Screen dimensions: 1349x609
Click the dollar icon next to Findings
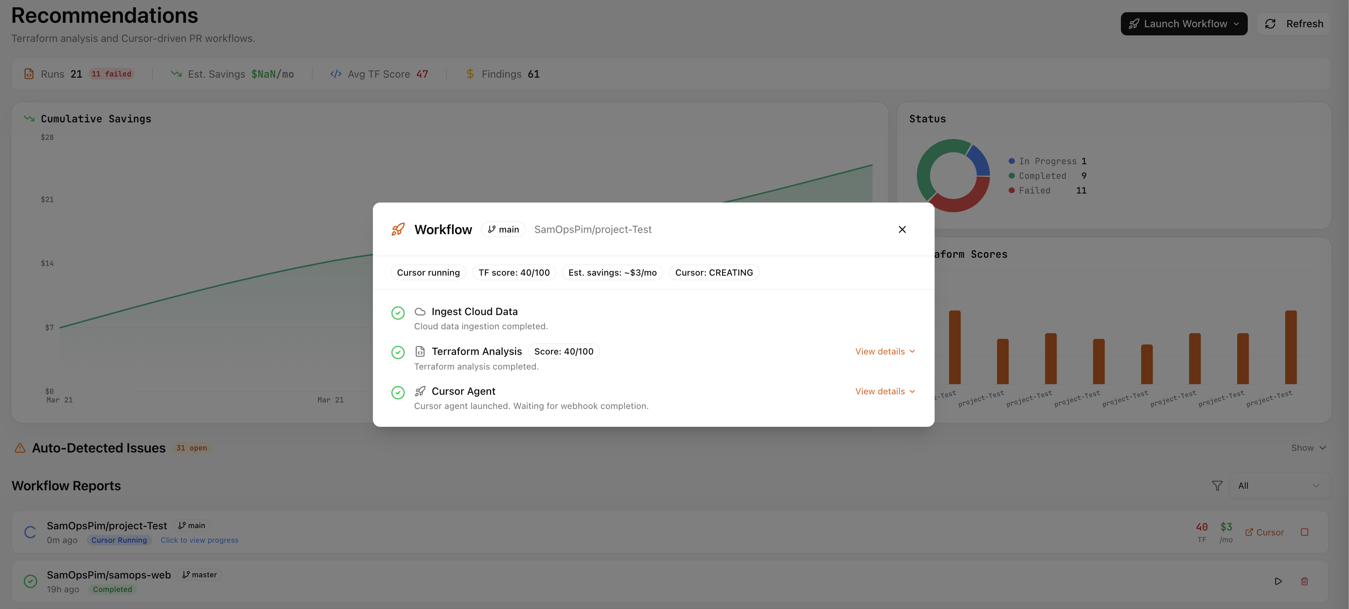coord(469,74)
